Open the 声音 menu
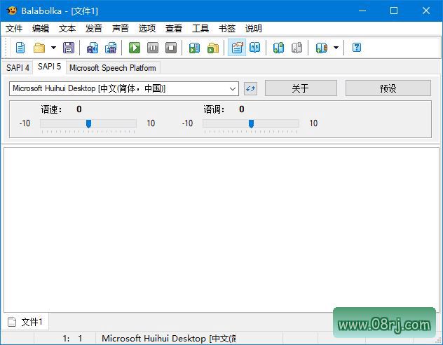The image size is (443, 345). pyautogui.click(x=121, y=29)
